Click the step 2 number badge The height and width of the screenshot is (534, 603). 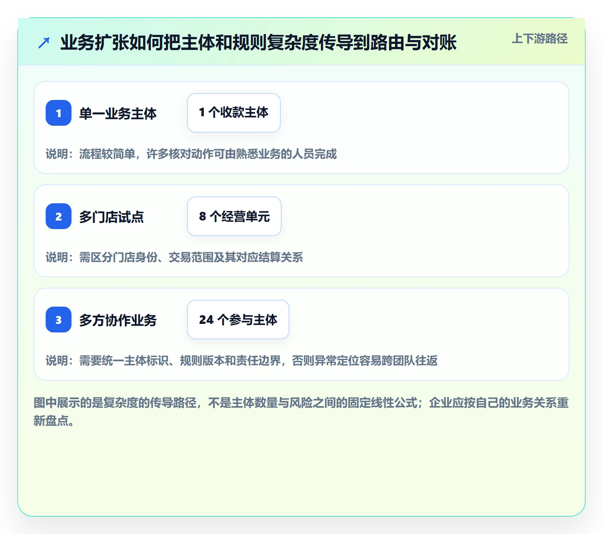59,216
